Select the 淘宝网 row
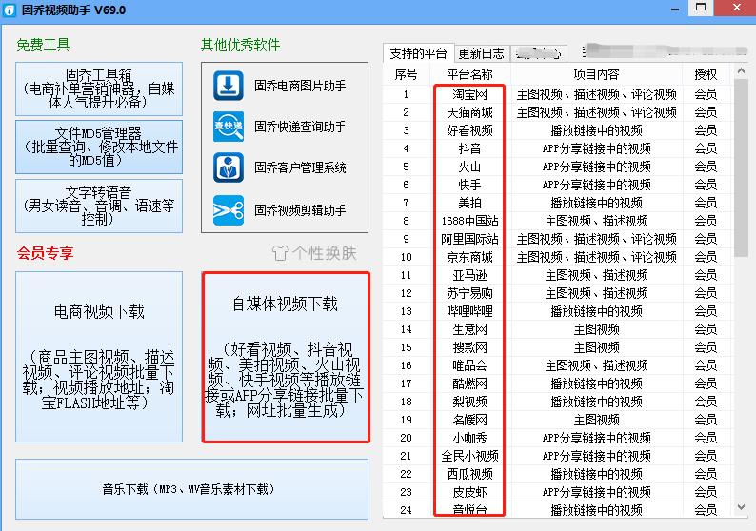 [558, 94]
